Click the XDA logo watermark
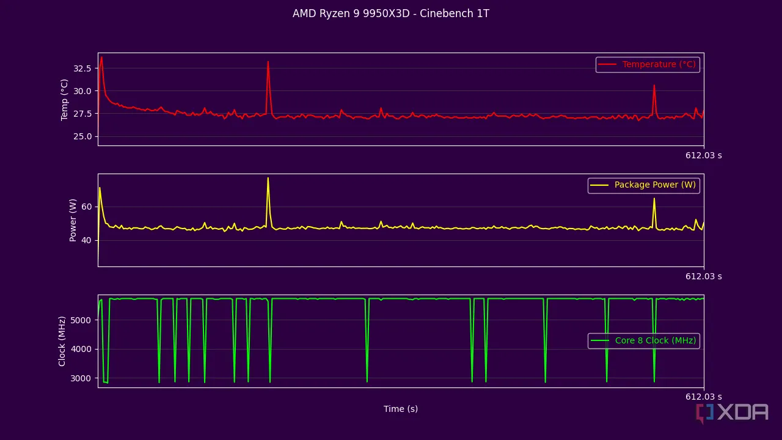The height and width of the screenshot is (440, 782). 732,413
